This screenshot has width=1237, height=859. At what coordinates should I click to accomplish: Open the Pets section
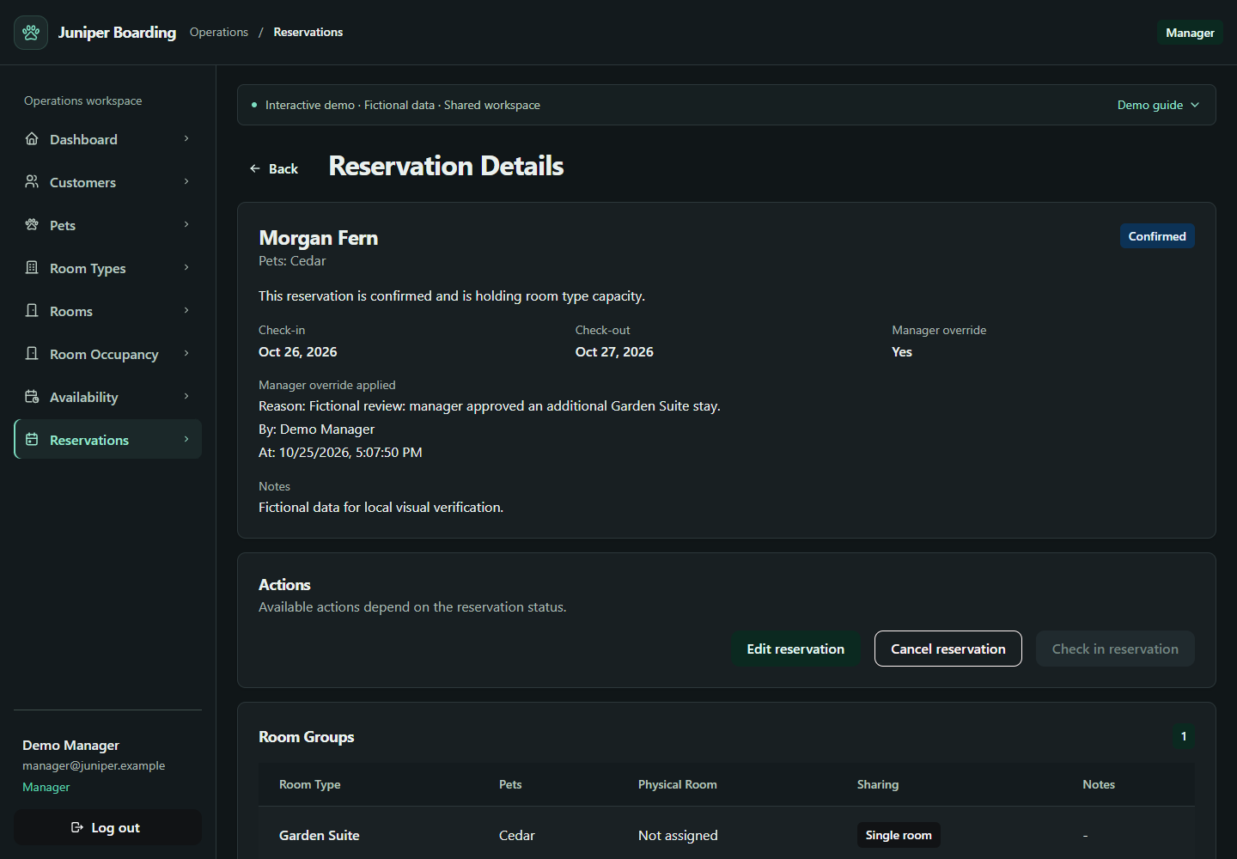(108, 224)
